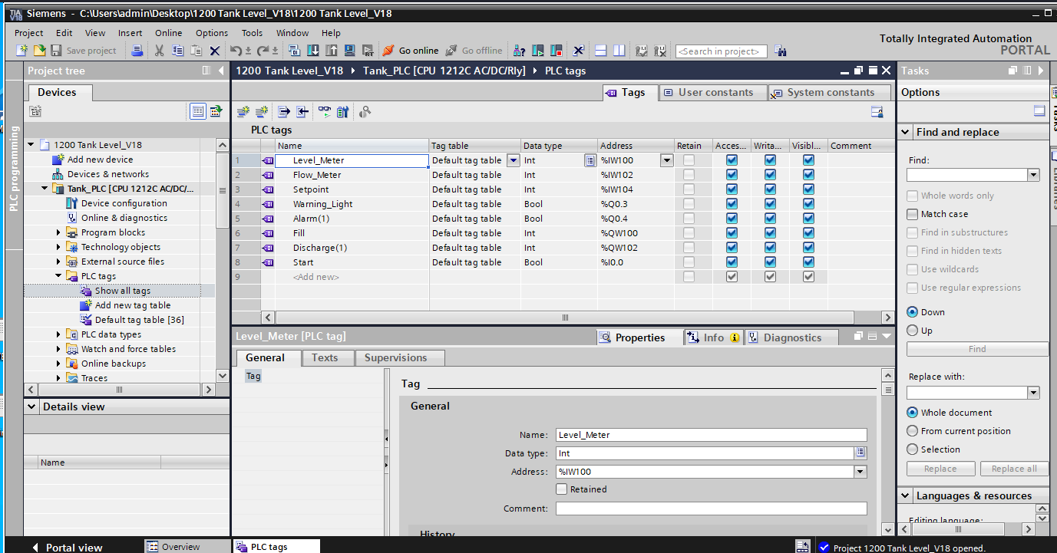Image resolution: width=1057 pixels, height=553 pixels.
Task: Expand the Technology objects node
Action: tap(58, 247)
